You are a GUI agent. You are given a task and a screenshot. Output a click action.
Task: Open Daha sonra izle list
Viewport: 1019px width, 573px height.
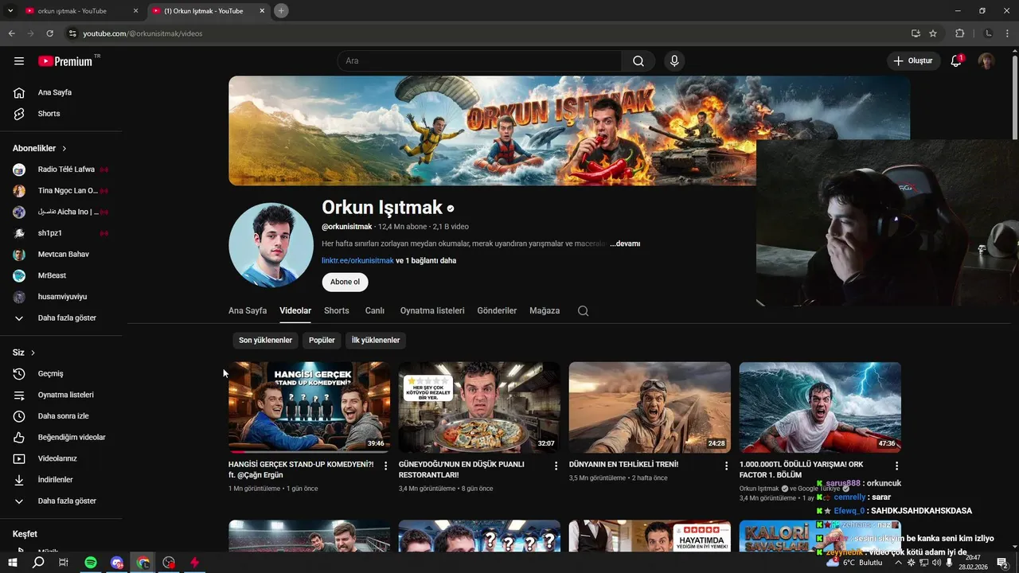click(x=64, y=416)
